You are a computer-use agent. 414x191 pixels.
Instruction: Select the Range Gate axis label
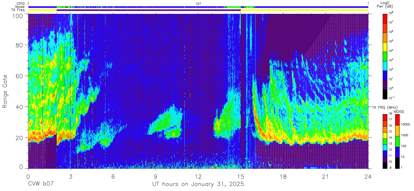(x=5, y=91)
